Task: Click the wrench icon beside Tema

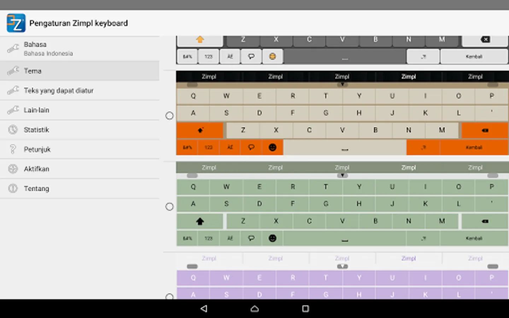Action: 13,71
